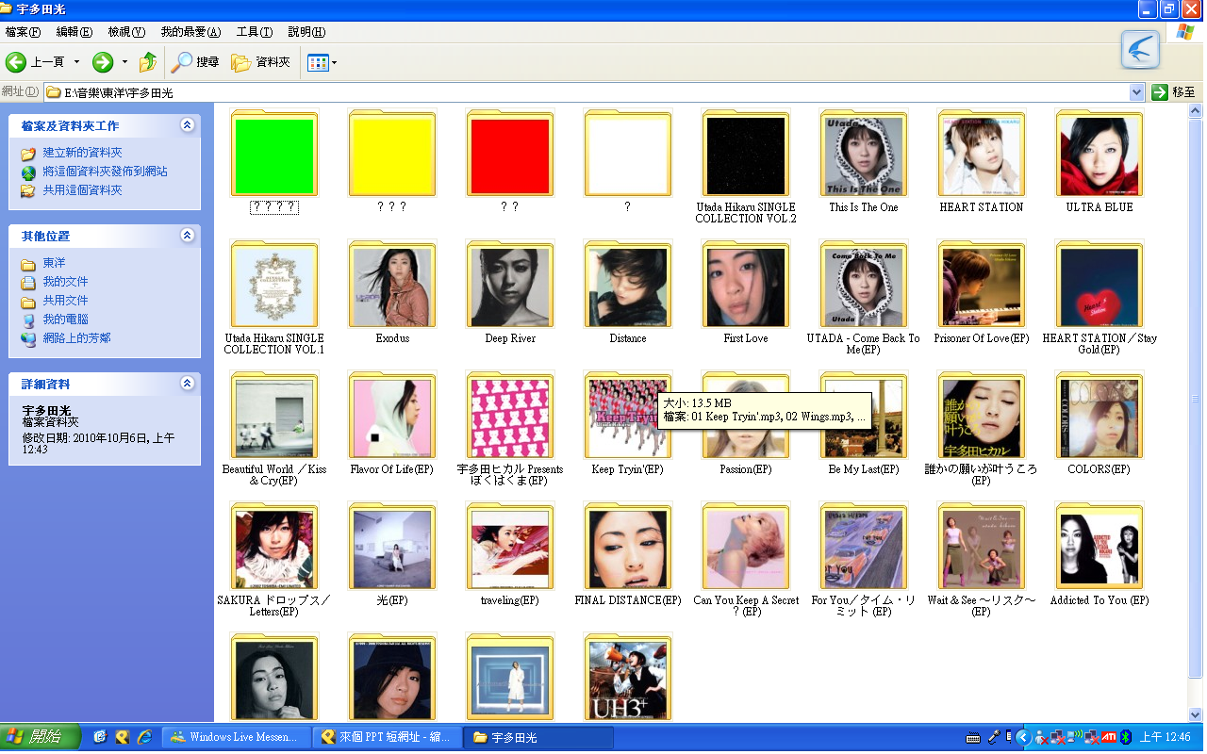The width and height of the screenshot is (1207, 754).
Task: Select the ぼくはくま(EP) folder
Action: [510, 418]
